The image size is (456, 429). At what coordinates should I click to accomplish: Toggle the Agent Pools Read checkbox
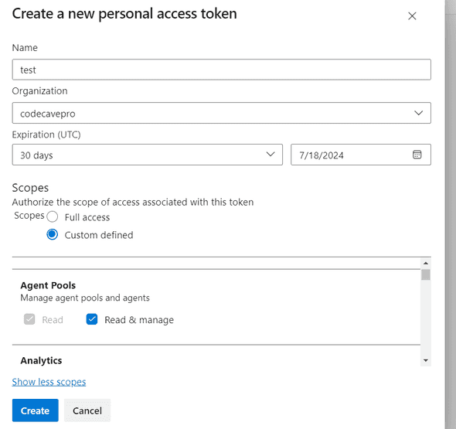[29, 319]
